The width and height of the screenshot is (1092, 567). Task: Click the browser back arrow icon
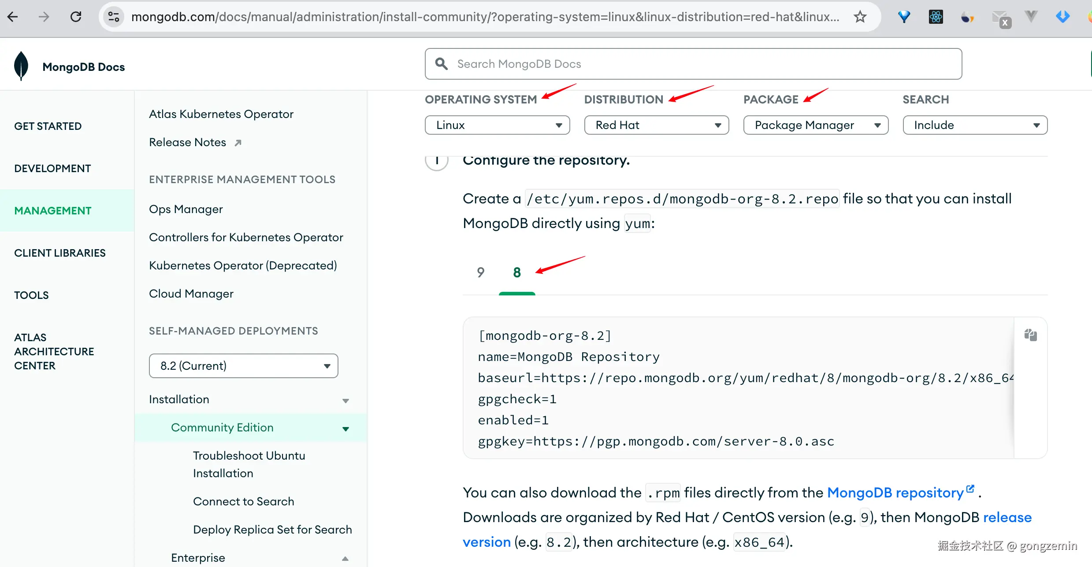13,17
